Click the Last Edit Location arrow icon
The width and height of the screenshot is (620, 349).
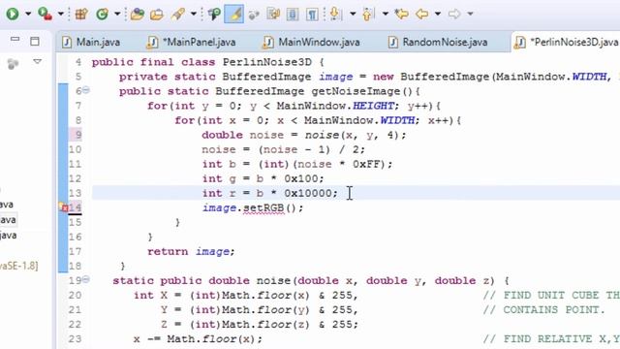tap(402, 15)
